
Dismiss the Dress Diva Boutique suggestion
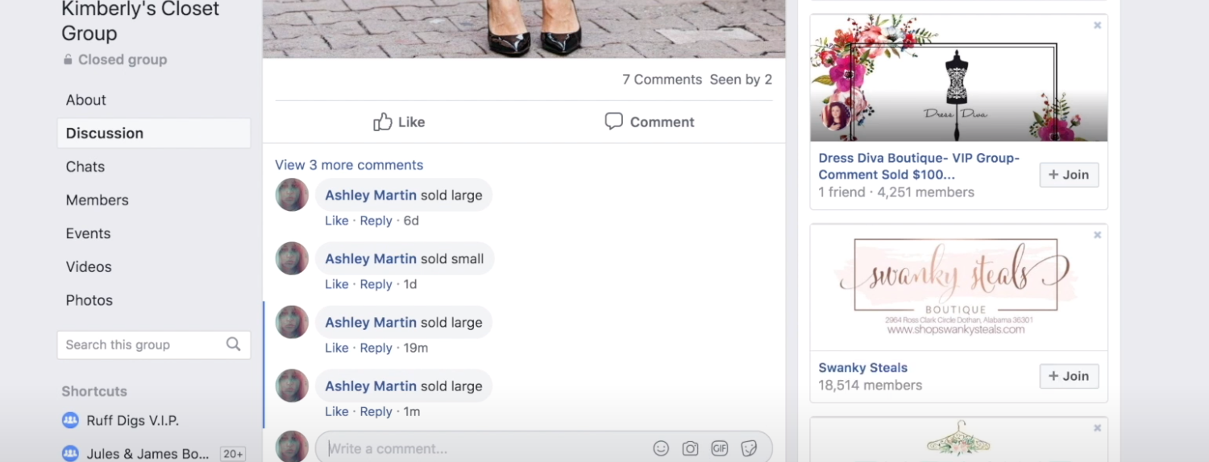[x=1097, y=26]
